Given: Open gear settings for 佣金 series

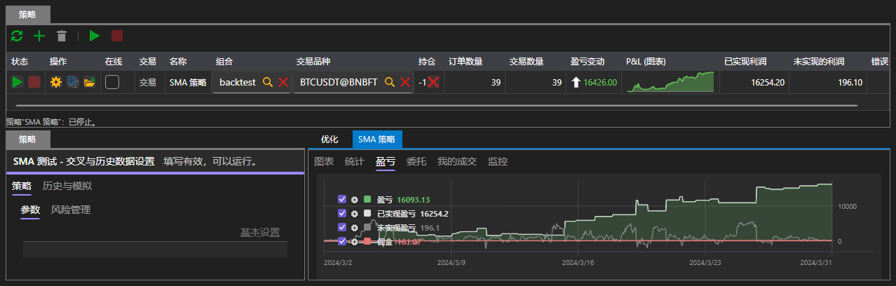Looking at the screenshot, I should click(x=355, y=241).
